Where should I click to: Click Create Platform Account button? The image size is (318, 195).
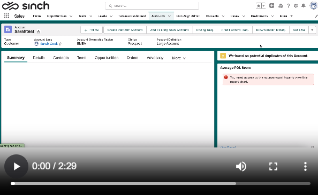click(x=125, y=30)
